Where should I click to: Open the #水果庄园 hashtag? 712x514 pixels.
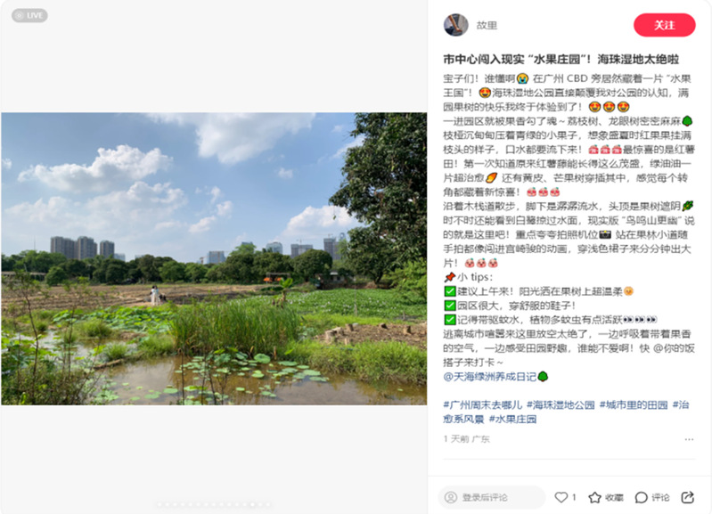[x=512, y=419]
